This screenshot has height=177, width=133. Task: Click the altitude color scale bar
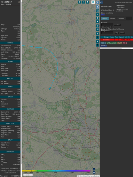[x=56, y=171]
